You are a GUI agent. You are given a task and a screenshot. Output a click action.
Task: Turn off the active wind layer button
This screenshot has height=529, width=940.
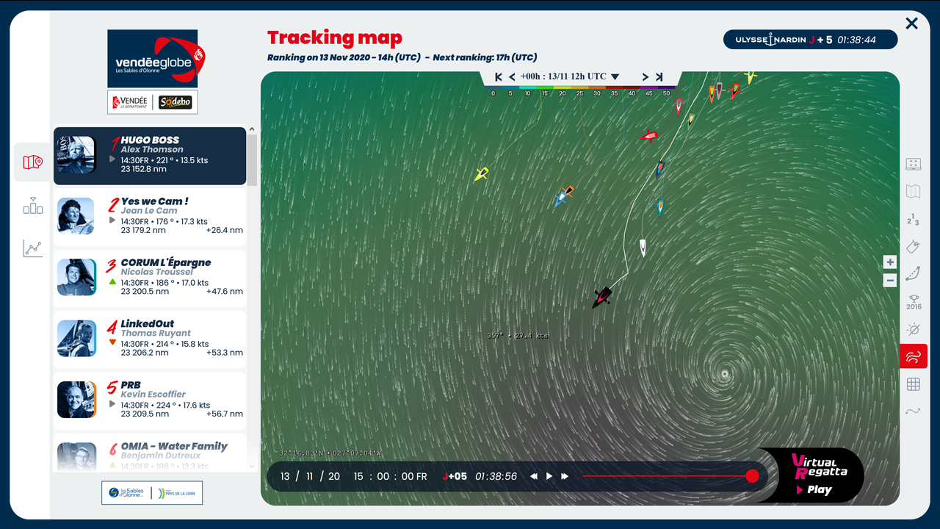click(914, 356)
